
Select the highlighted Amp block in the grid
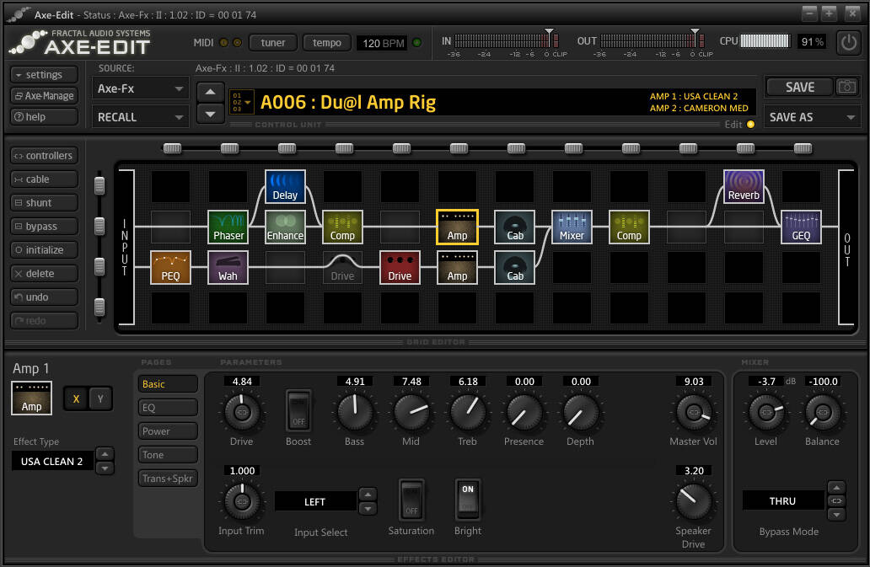457,227
